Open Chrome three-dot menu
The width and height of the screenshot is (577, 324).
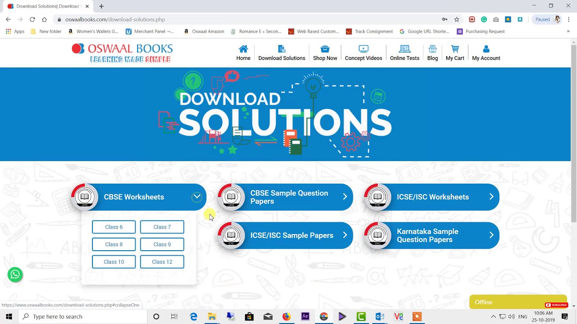(x=569, y=19)
